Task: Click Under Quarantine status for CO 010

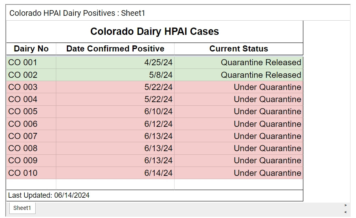Action: coord(239,173)
